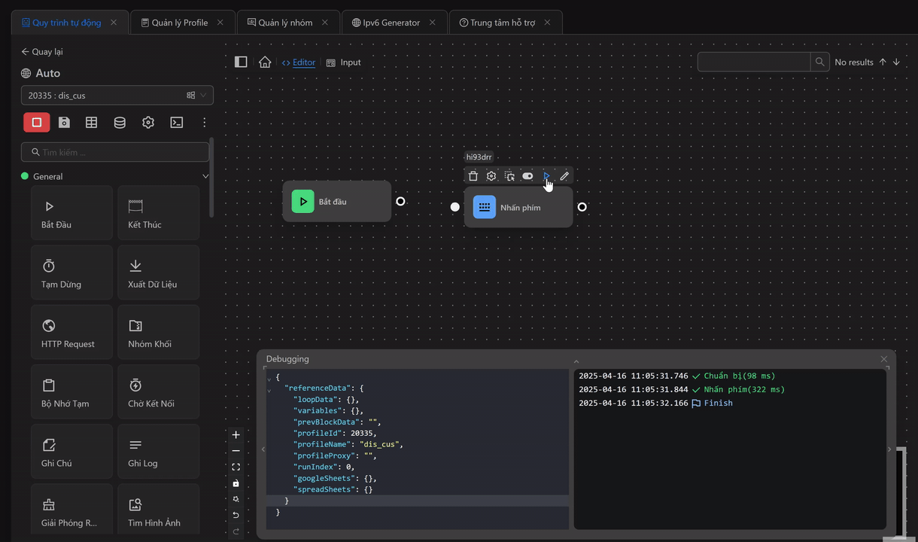Open the terminal console icon in sidebar
The width and height of the screenshot is (918, 542).
177,122
